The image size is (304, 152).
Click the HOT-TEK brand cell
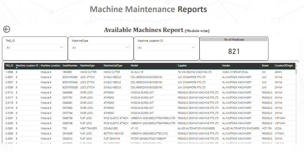[x=267, y=128]
